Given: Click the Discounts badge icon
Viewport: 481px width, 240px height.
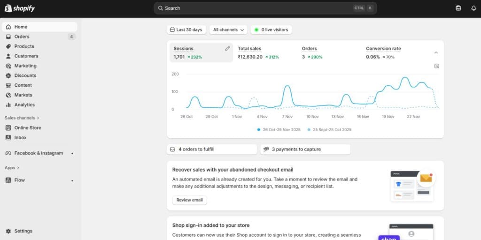Looking at the screenshot, I should (8, 75).
